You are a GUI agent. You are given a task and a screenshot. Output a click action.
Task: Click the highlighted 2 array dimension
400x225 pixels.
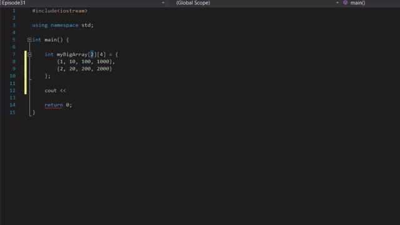(x=92, y=54)
